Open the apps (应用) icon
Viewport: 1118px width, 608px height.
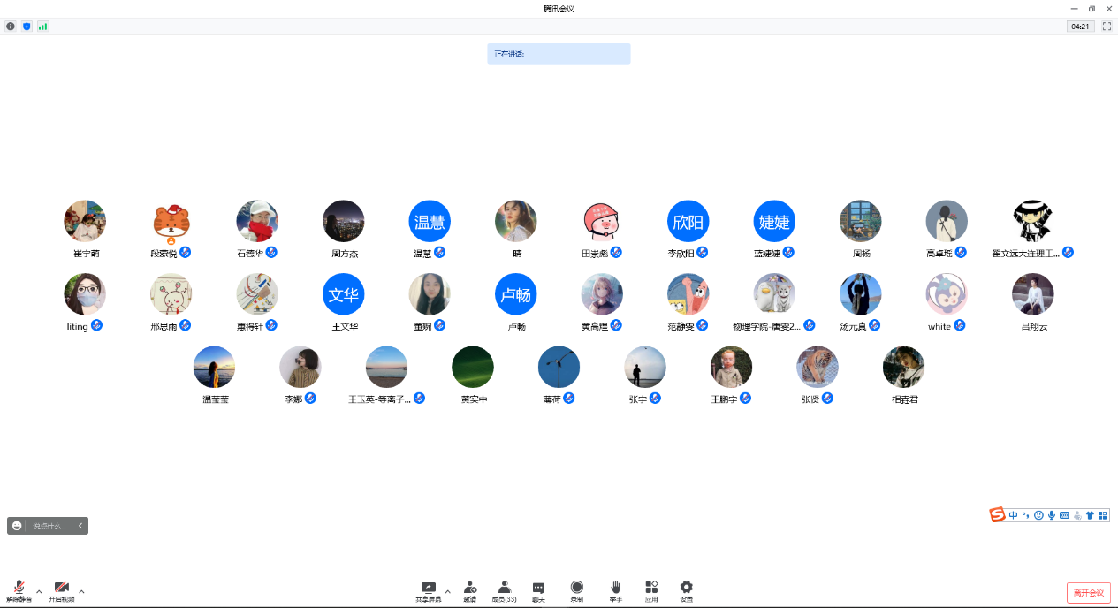(x=651, y=590)
